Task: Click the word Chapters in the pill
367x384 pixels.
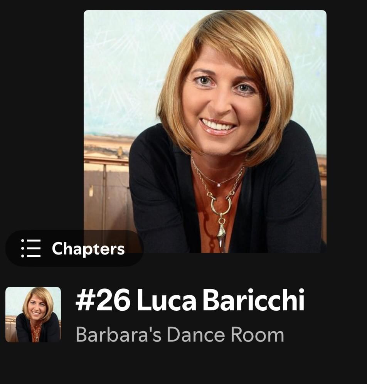Action: [x=88, y=249]
